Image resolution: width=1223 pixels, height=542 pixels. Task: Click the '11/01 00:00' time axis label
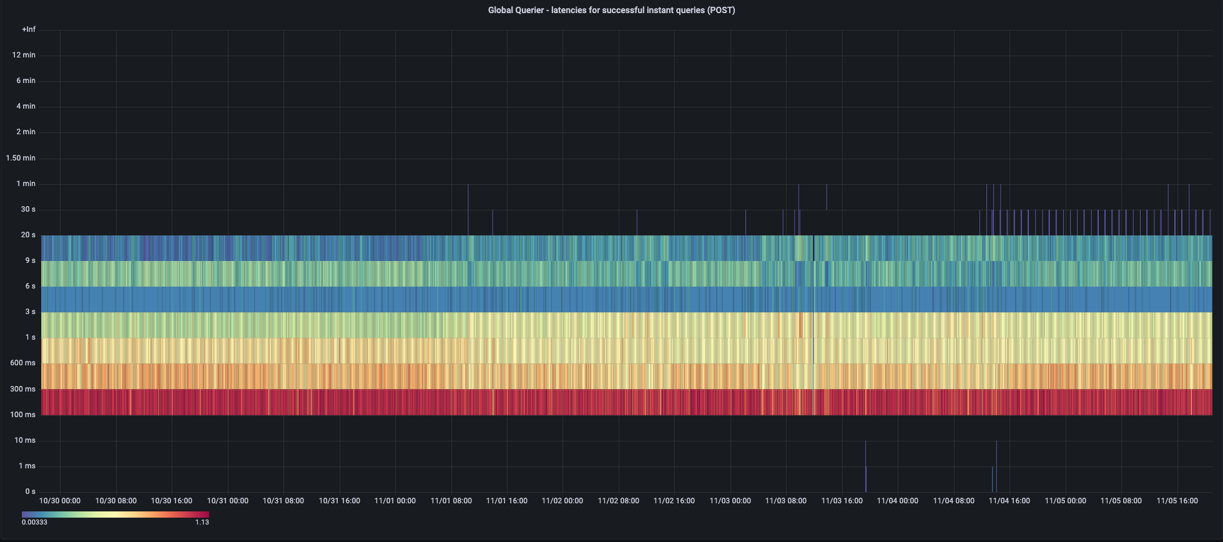[395, 501]
